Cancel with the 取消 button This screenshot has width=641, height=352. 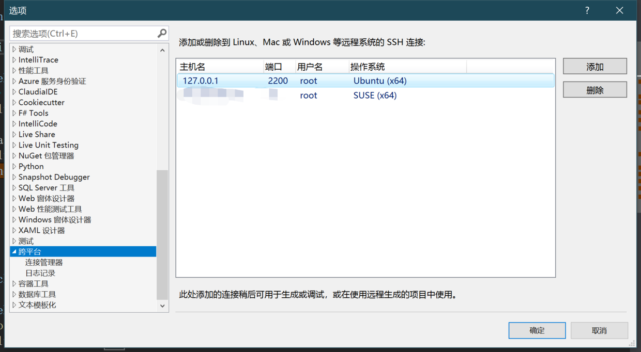click(x=599, y=330)
